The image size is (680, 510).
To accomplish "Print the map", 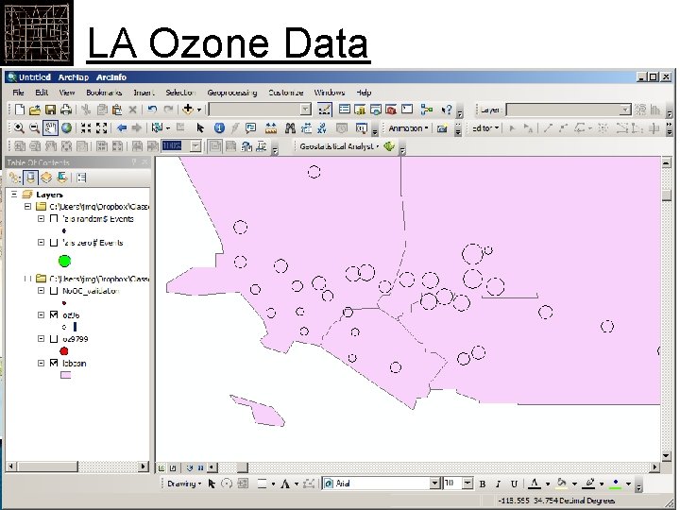I will [x=66, y=110].
